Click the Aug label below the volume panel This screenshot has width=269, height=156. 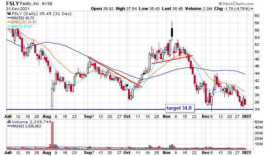[x=46, y=153]
